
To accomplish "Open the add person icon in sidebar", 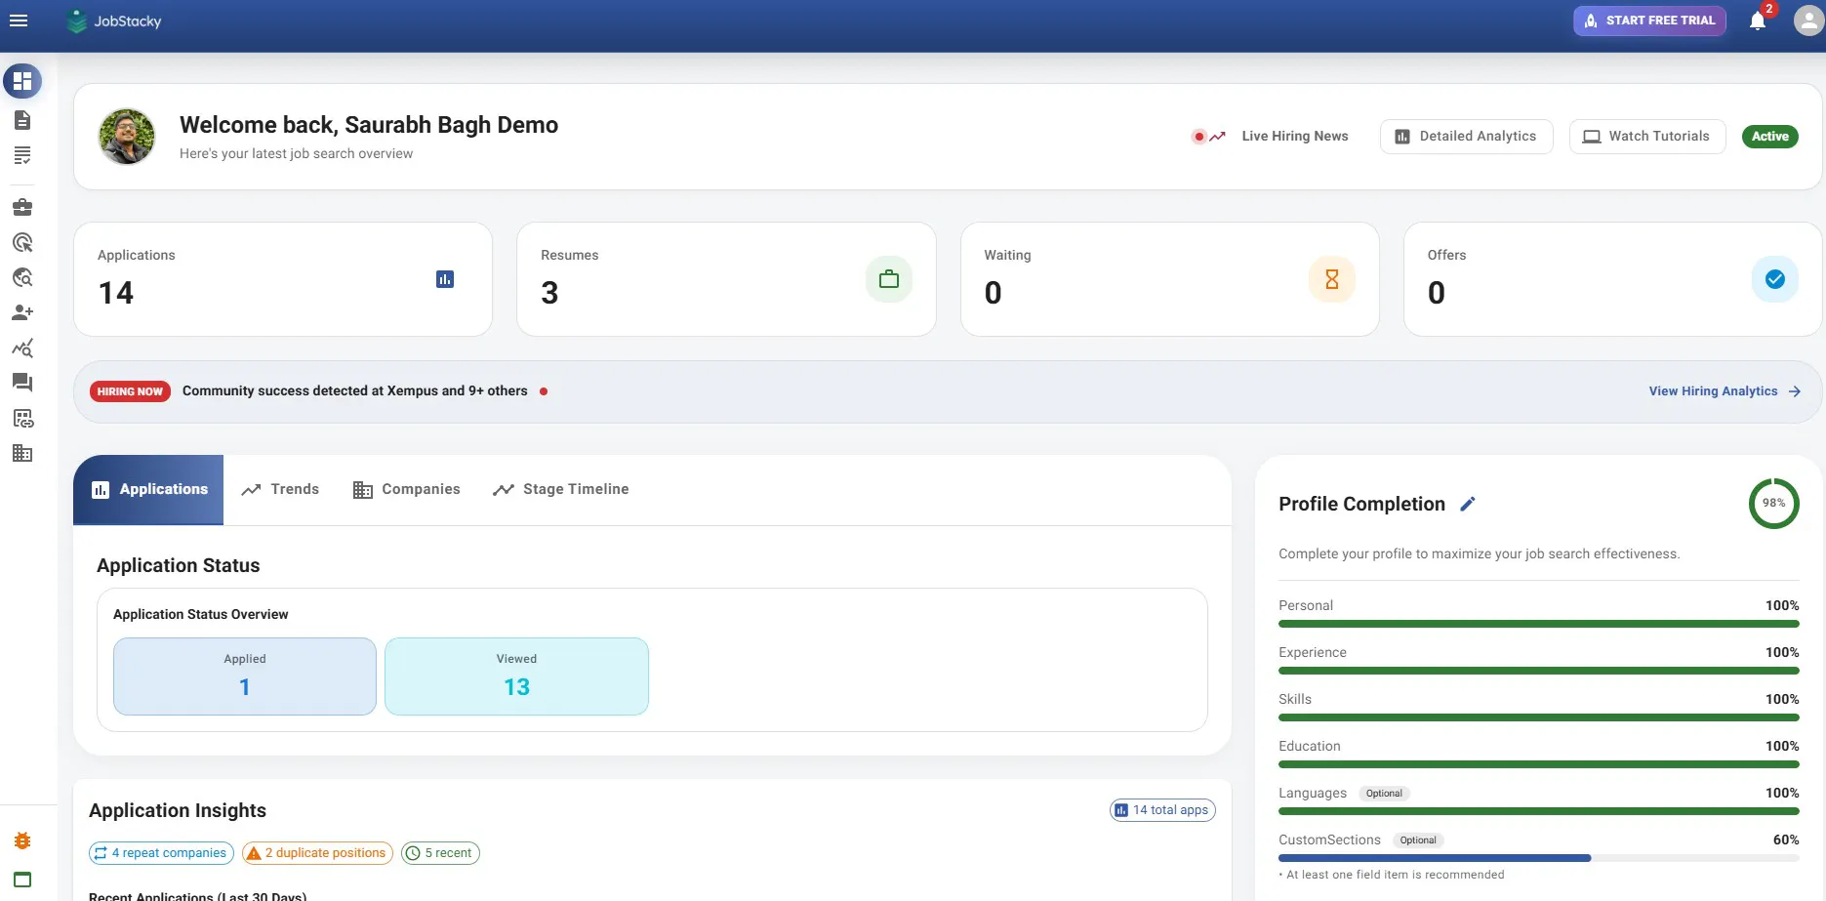I will [22, 312].
